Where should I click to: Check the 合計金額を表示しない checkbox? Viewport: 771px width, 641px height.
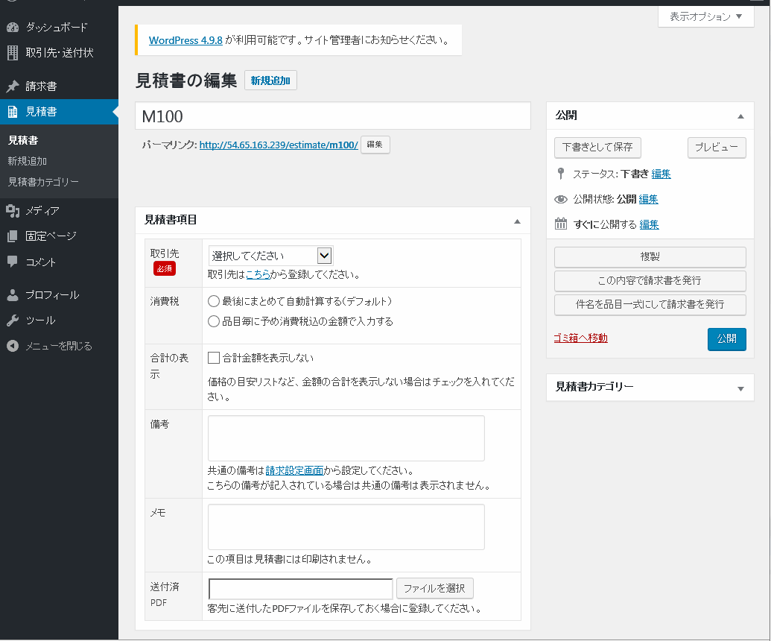point(214,358)
